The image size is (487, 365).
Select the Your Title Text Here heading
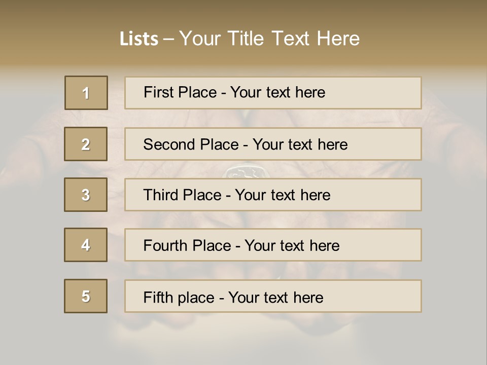tap(269, 39)
